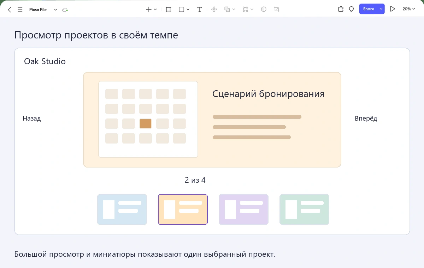Click the 2 из 4 counter text
Image resolution: width=424 pixels, height=268 pixels.
pyautogui.click(x=195, y=180)
